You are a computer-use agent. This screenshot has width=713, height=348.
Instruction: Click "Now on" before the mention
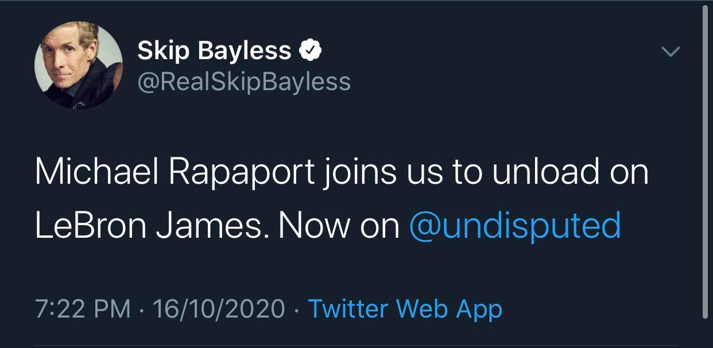(339, 226)
